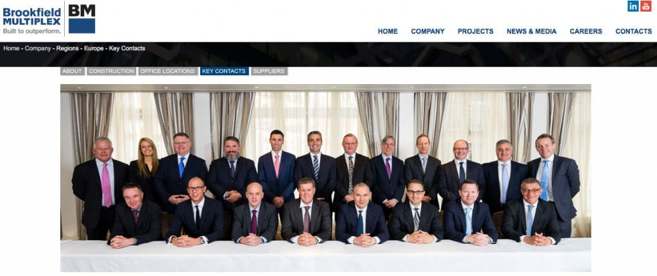The width and height of the screenshot is (657, 276).
Task: Select the KEY CONTACTS tab
Action: (x=224, y=71)
